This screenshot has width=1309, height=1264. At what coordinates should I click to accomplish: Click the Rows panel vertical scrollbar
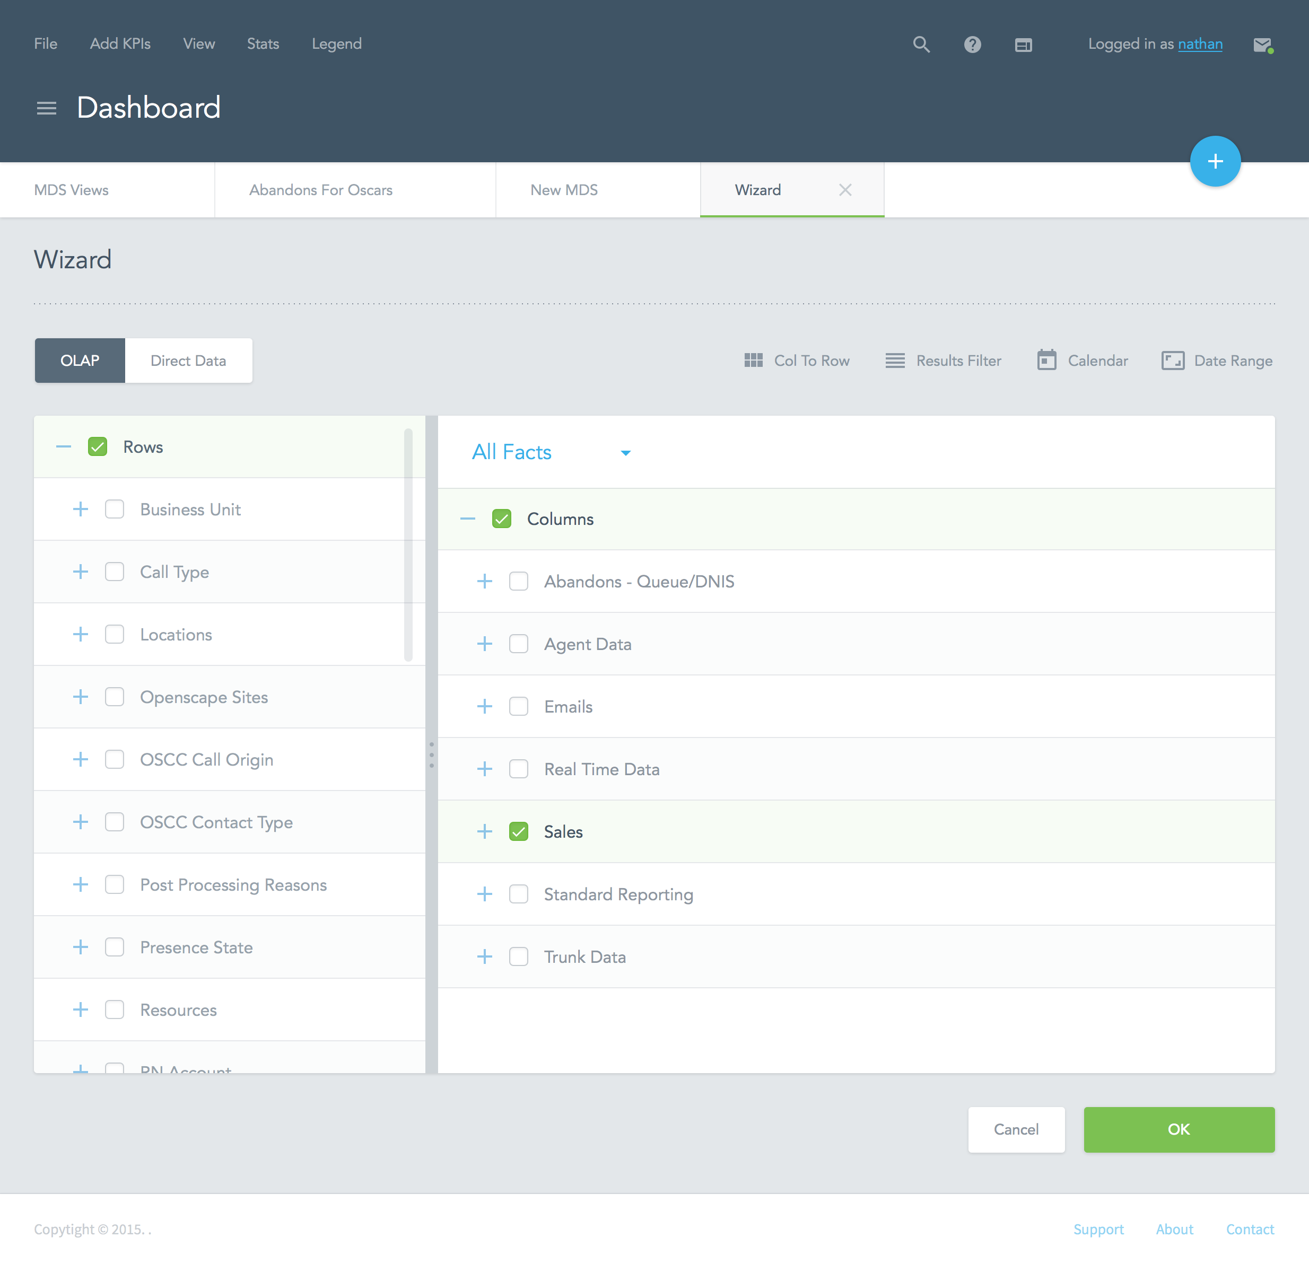[x=408, y=544]
